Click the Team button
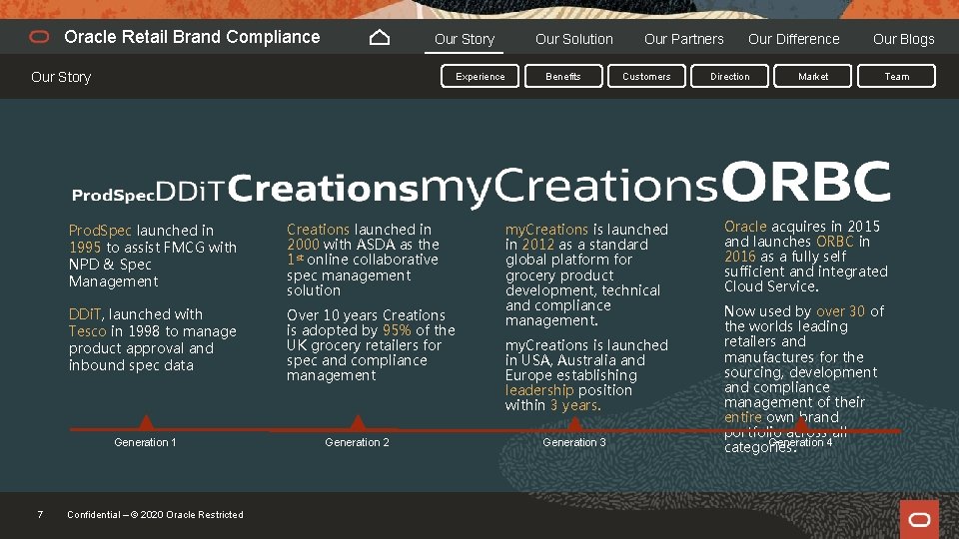Image resolution: width=959 pixels, height=539 pixels. click(x=897, y=77)
